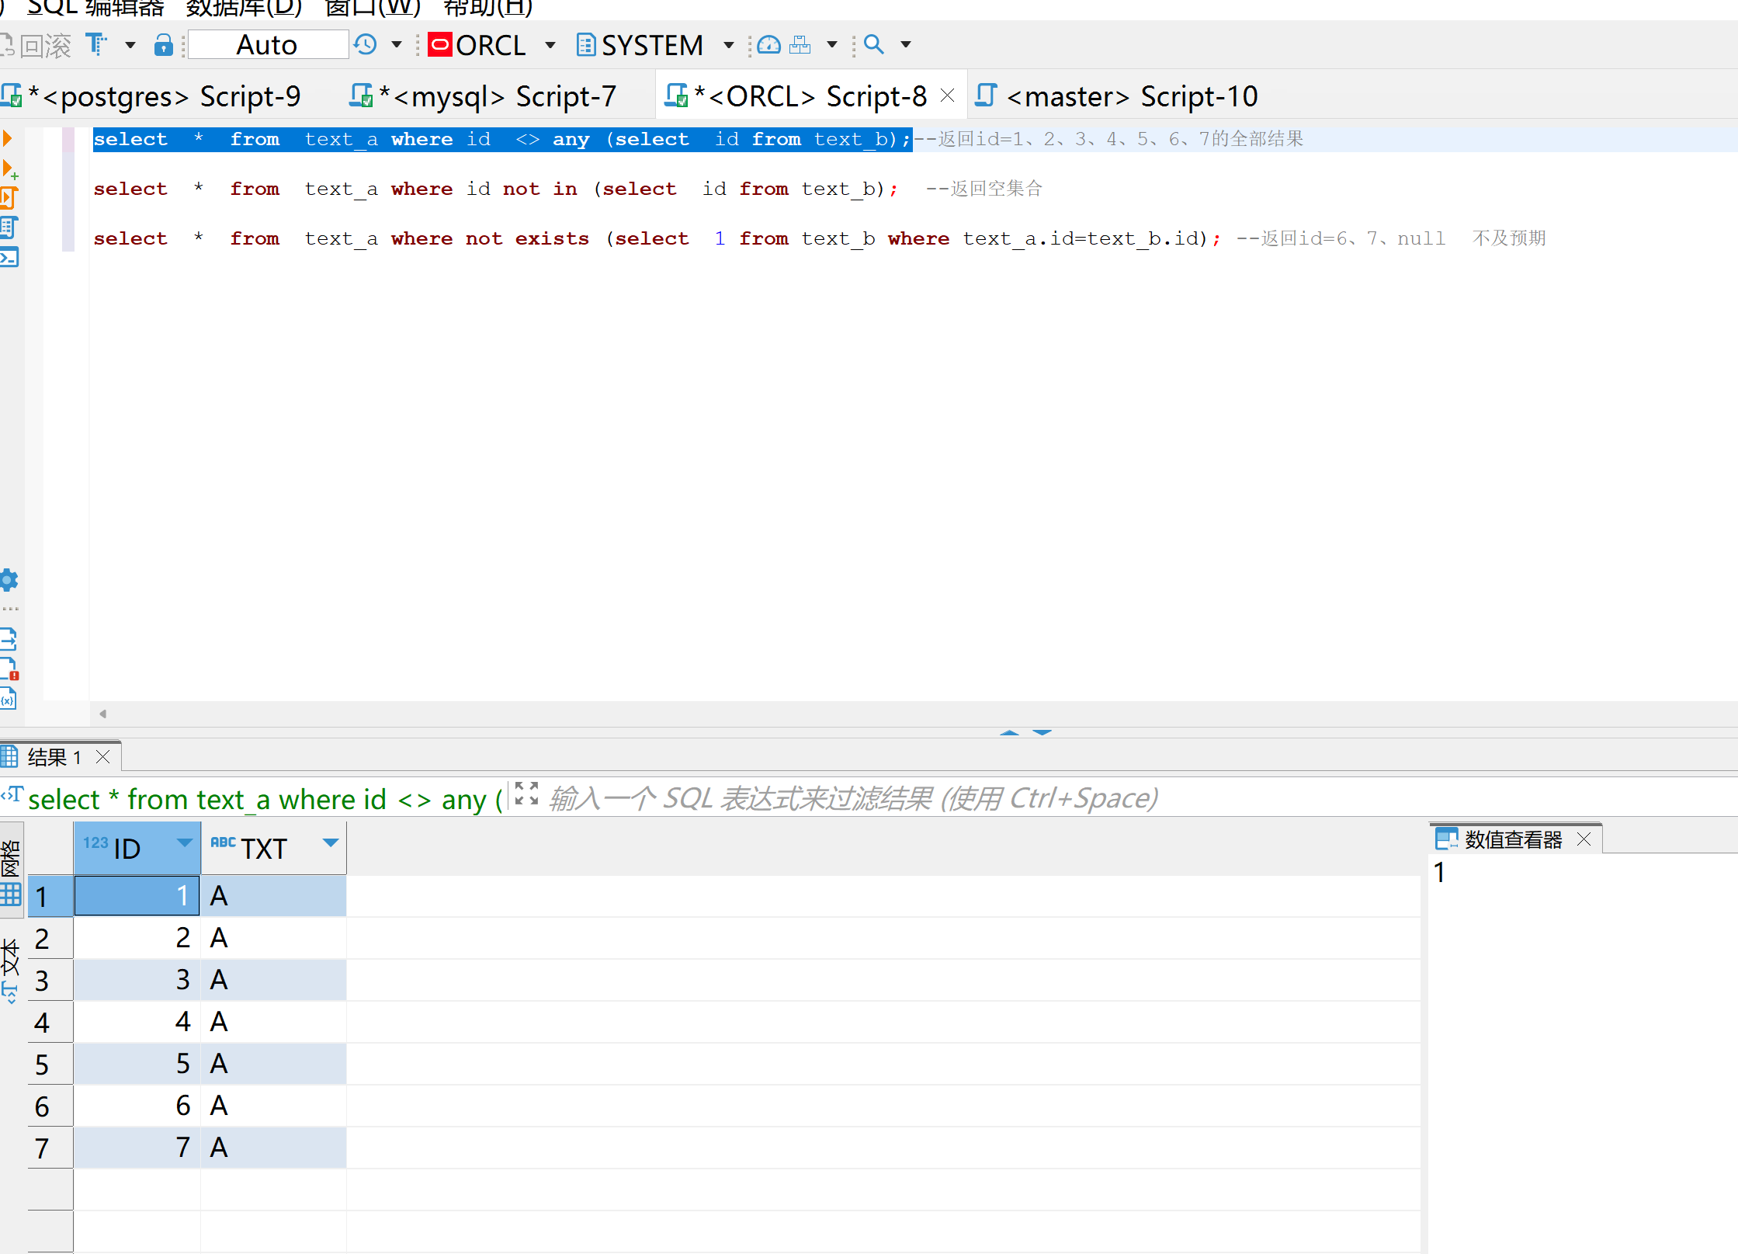Click the Auto commit mode box
Image resolution: width=1738 pixels, height=1254 pixels.
[x=267, y=45]
